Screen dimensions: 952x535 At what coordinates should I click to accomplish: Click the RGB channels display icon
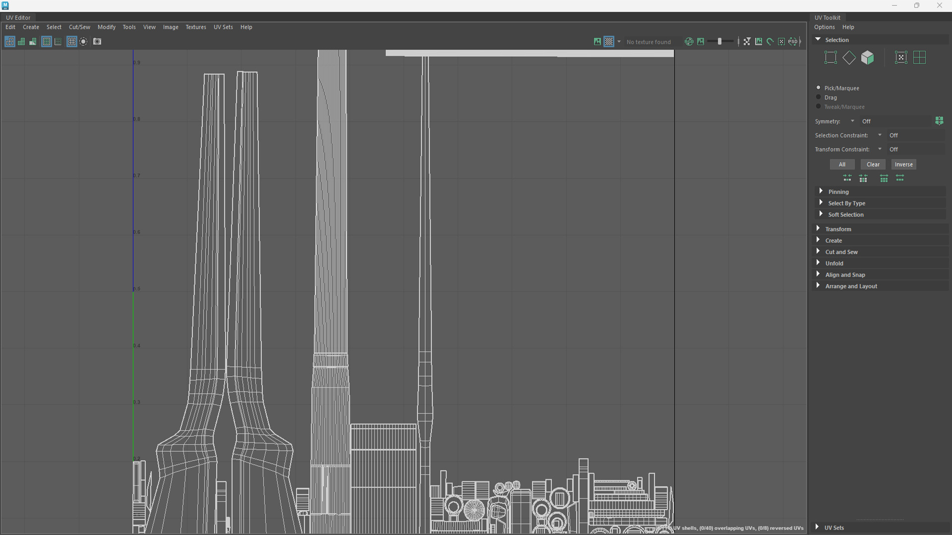[x=689, y=42]
